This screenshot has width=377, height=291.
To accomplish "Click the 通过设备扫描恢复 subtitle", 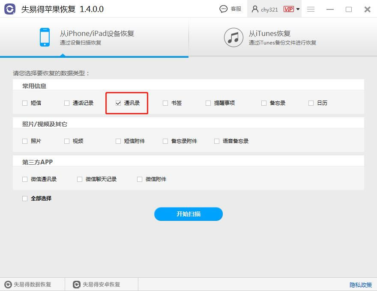I will click(x=81, y=43).
